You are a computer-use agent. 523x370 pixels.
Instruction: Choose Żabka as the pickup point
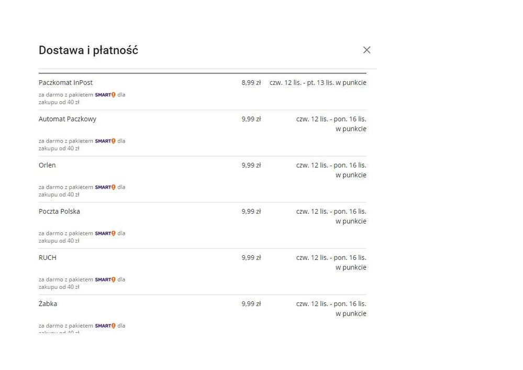pos(48,304)
